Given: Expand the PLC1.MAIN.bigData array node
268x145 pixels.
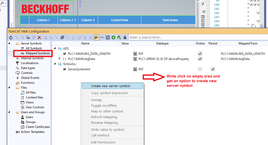Looking at the screenshot, I should (60, 59).
